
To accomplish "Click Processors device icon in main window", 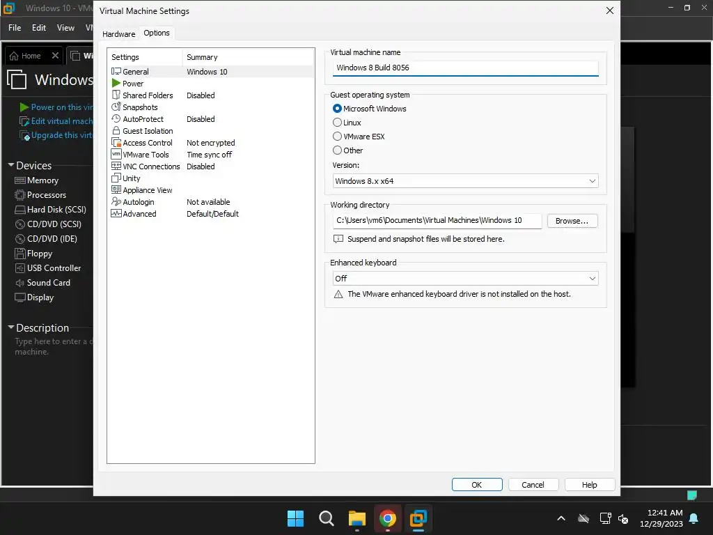I will click(19, 195).
